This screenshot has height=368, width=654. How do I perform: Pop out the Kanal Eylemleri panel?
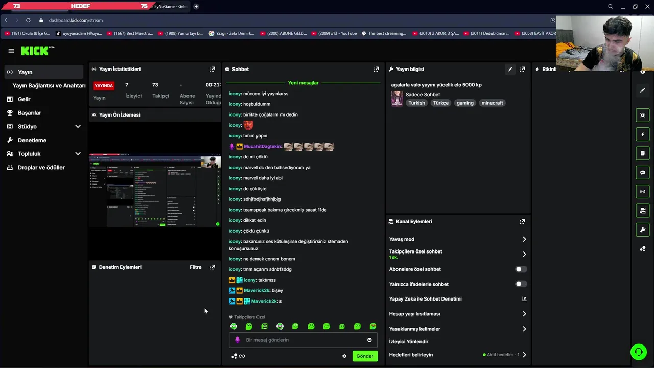tap(522, 221)
